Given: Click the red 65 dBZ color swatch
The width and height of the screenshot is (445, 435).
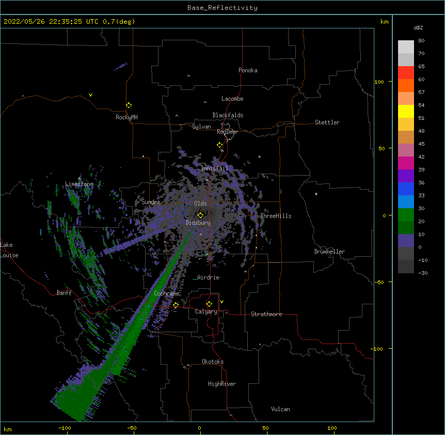Looking at the screenshot, I should point(406,72).
